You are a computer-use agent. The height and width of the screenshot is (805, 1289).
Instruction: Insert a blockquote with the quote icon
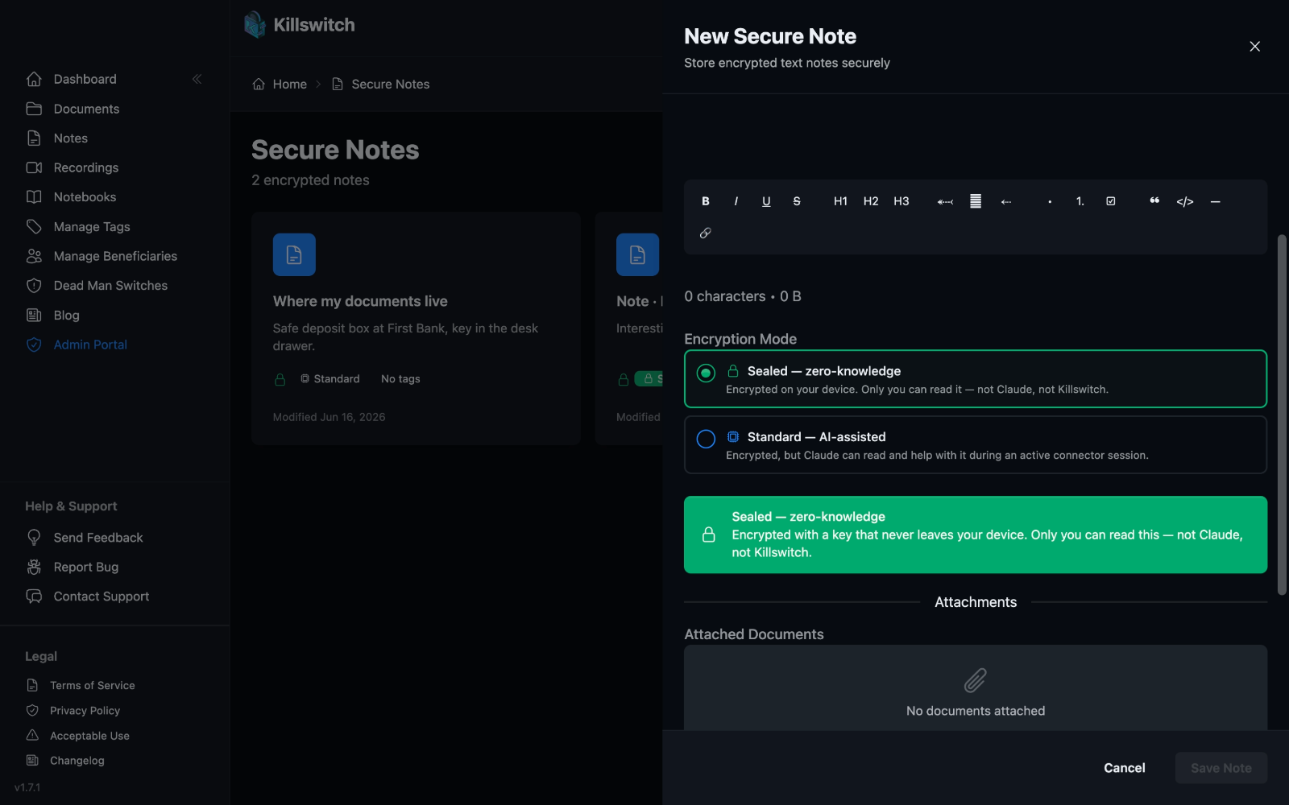click(x=1154, y=201)
